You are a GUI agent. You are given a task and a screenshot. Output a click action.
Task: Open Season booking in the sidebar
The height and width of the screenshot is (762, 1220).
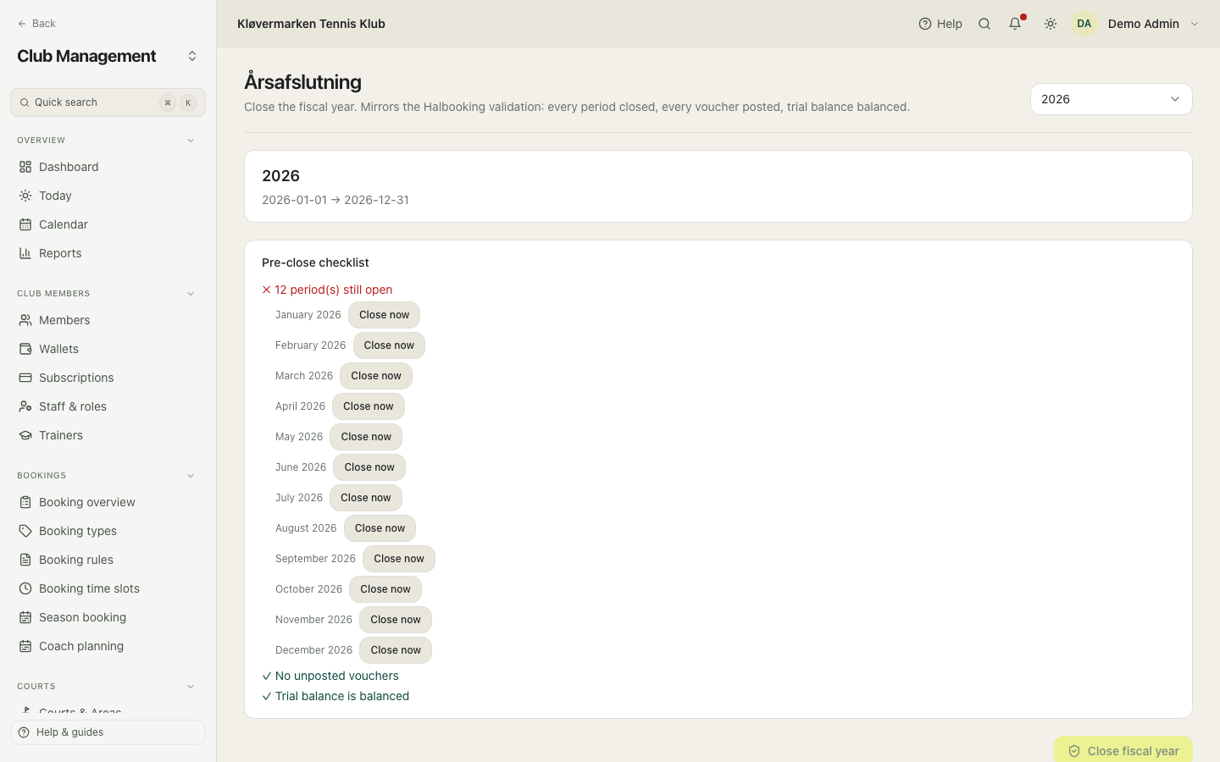coord(108,617)
